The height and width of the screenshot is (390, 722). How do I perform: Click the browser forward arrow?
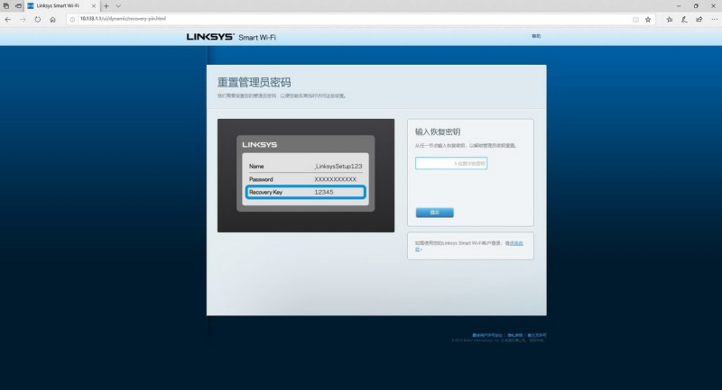pyautogui.click(x=23, y=19)
